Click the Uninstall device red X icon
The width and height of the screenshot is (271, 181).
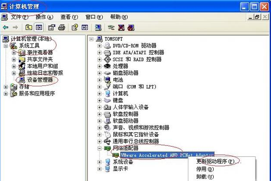[121, 27]
